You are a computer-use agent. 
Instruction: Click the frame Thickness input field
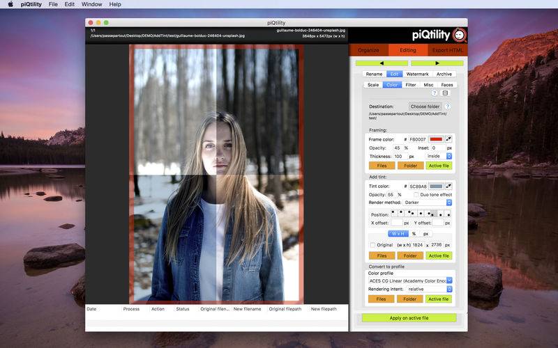(x=400, y=156)
